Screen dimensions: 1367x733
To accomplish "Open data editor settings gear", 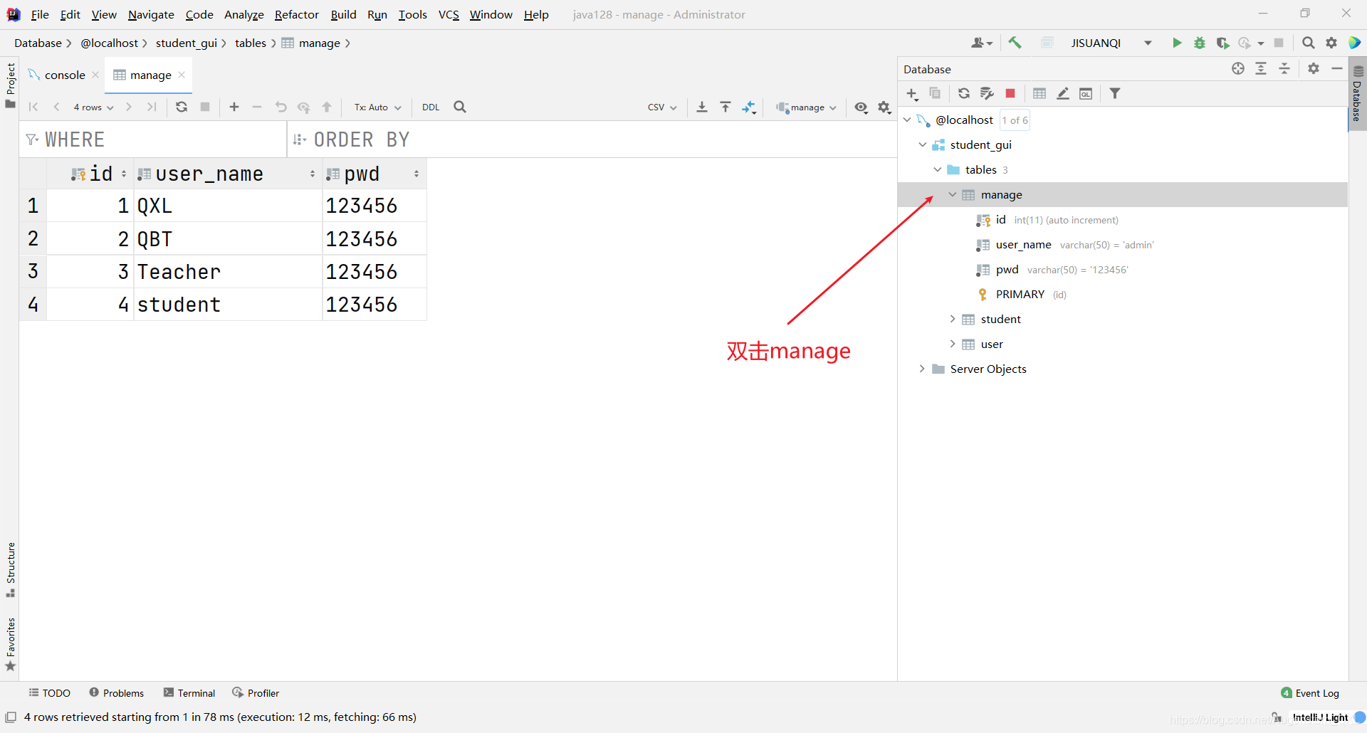I will 884,107.
